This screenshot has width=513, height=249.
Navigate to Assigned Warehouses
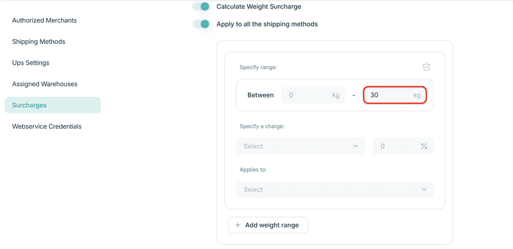point(45,84)
